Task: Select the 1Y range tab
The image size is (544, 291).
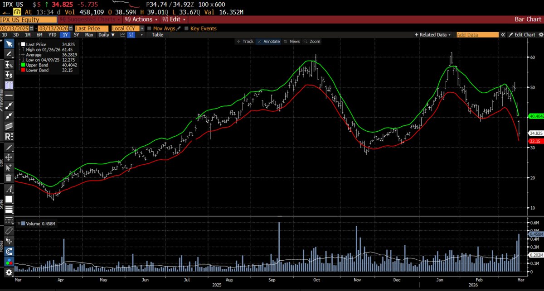Action: click(x=65, y=35)
